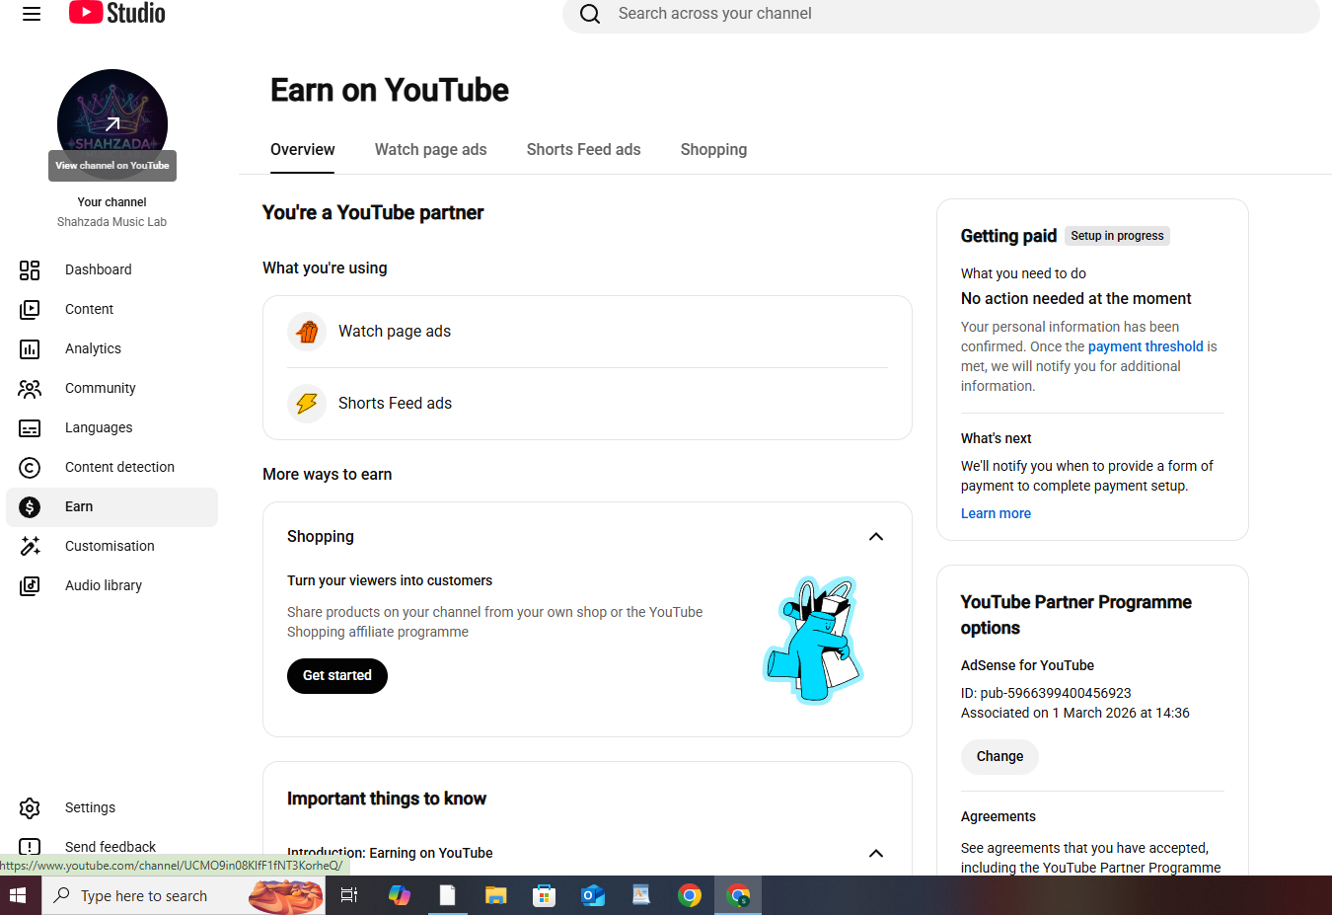Switch to Overview tab
The width and height of the screenshot is (1332, 915).
point(303,150)
